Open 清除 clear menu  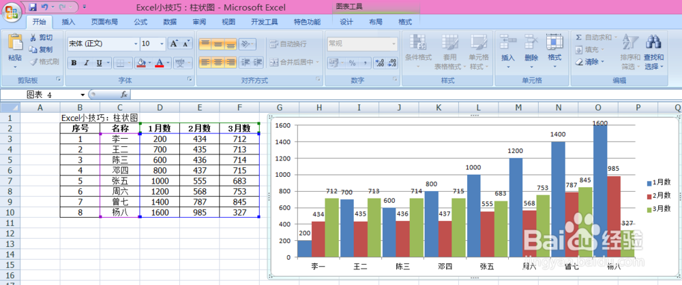point(589,62)
